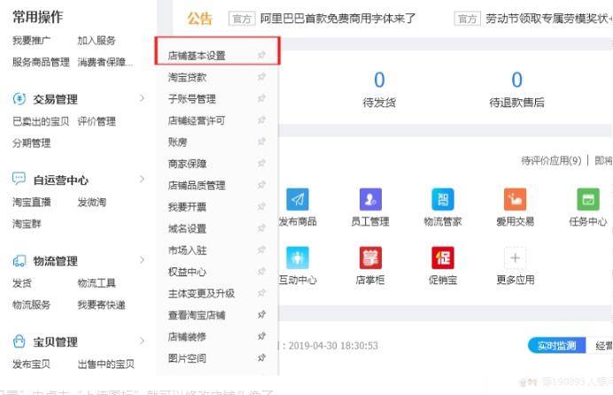This screenshot has width=613, height=395.
Task: Click the 待退款售后 count of 0
Action: point(516,80)
